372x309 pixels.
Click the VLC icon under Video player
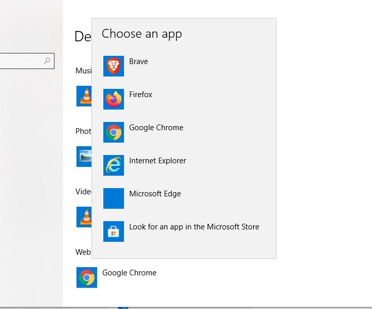(x=84, y=217)
